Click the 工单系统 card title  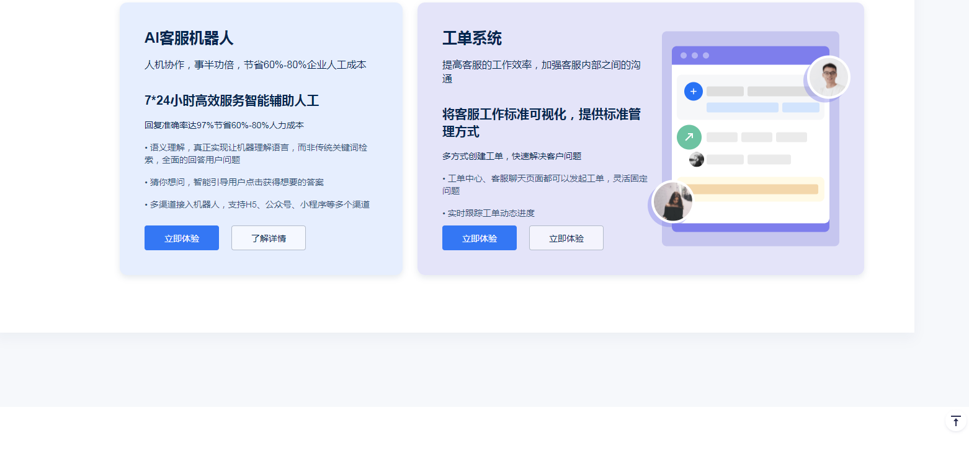pyautogui.click(x=471, y=38)
